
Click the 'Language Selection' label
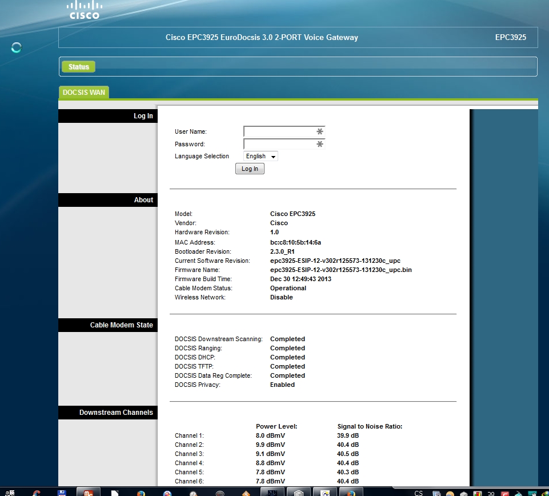coord(202,156)
